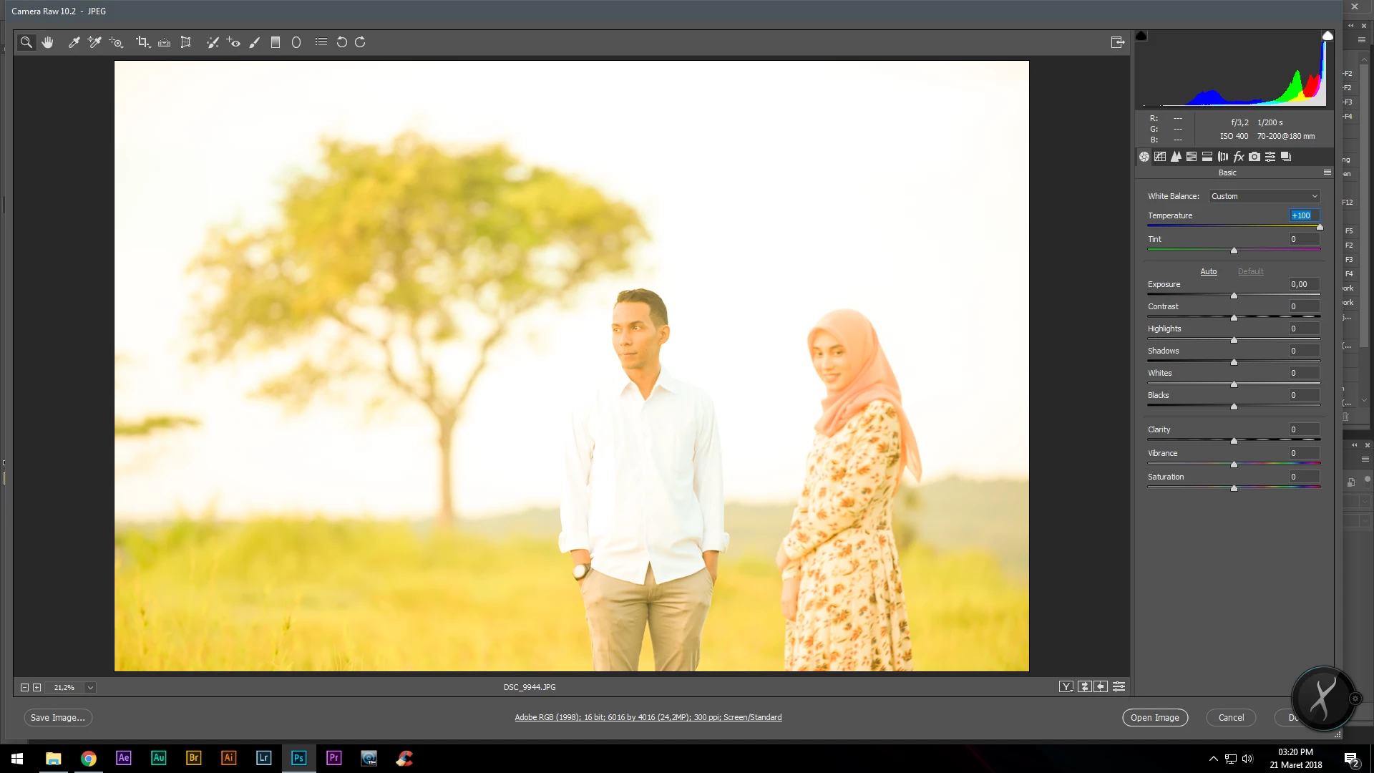Click the Open Image button
Image resolution: width=1374 pixels, height=773 pixels.
pos(1155,718)
